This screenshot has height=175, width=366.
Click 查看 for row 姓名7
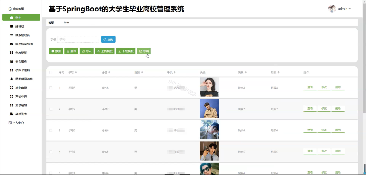tap(310, 109)
